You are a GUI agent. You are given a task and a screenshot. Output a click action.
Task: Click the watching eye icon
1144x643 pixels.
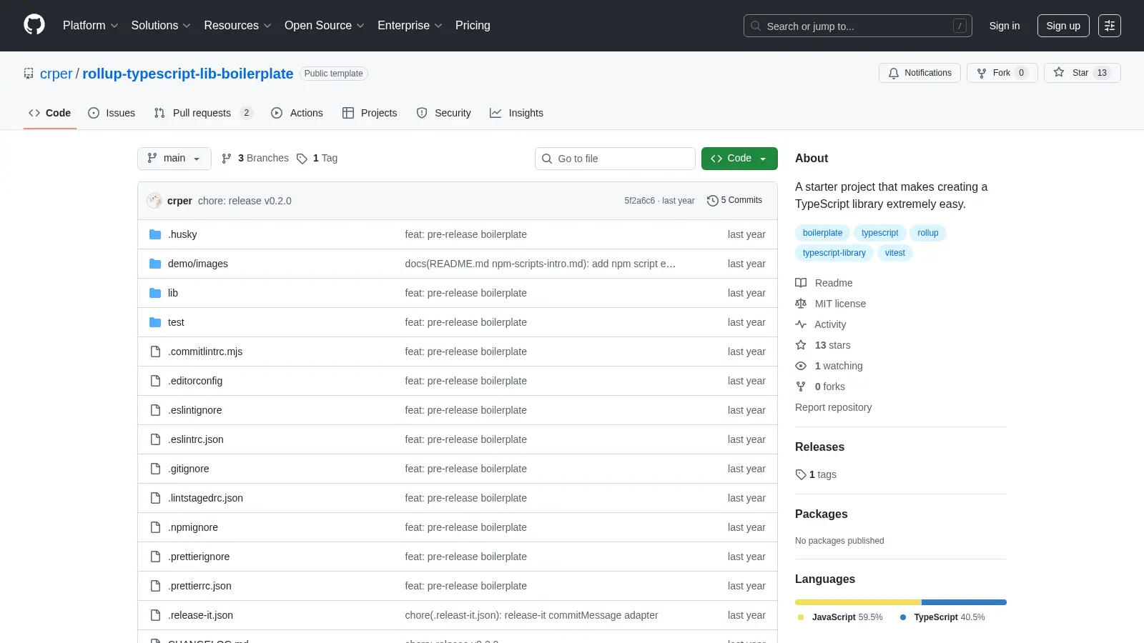coord(801,366)
